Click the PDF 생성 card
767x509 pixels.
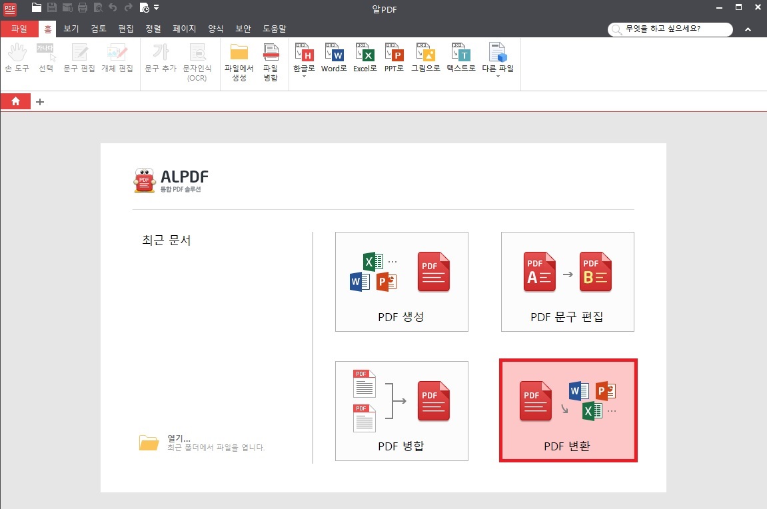click(402, 282)
